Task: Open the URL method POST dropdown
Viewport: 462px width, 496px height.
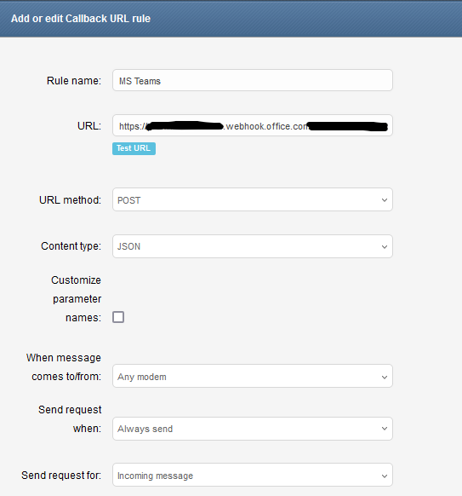Action: pyautogui.click(x=253, y=199)
